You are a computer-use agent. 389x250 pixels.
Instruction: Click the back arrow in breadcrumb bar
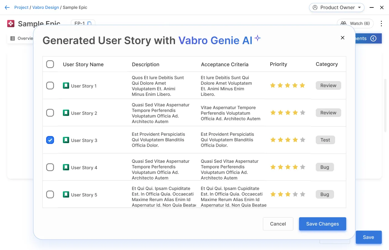pyautogui.click(x=7, y=7)
